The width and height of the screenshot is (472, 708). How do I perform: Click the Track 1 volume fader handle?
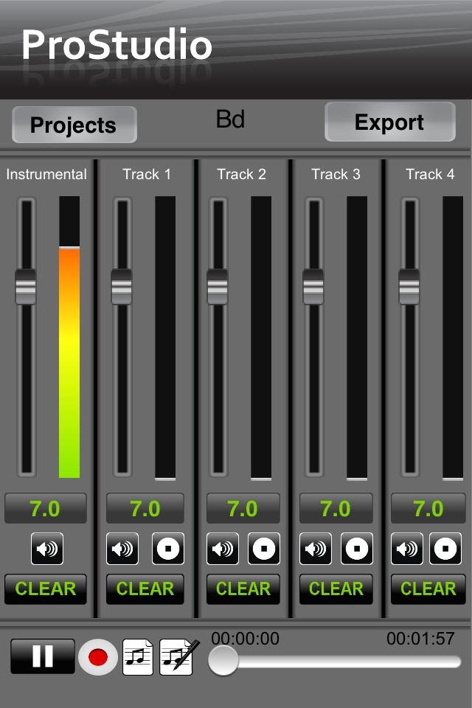122,287
